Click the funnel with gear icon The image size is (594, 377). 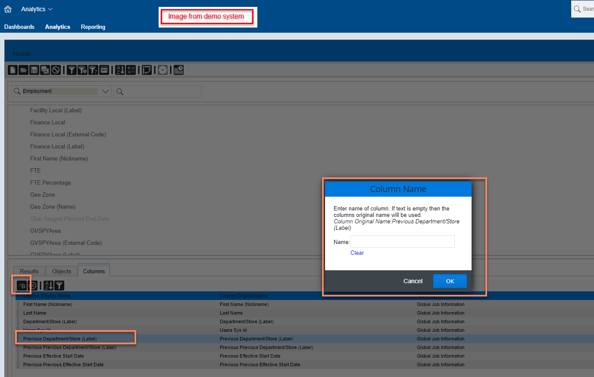(x=83, y=70)
